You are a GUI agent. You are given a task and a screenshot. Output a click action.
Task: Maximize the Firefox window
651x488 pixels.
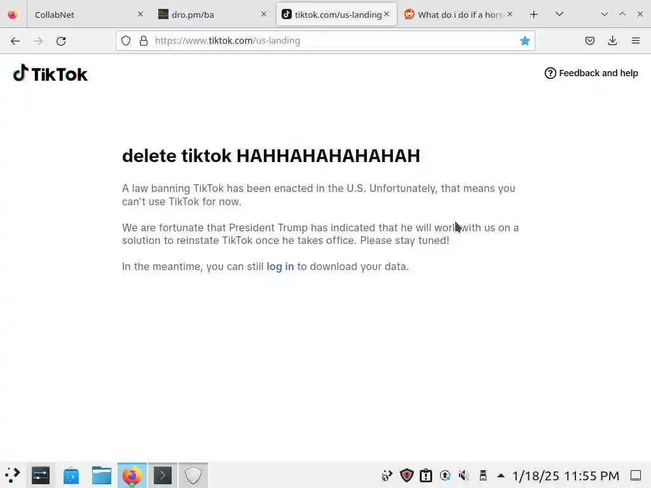coord(622,14)
